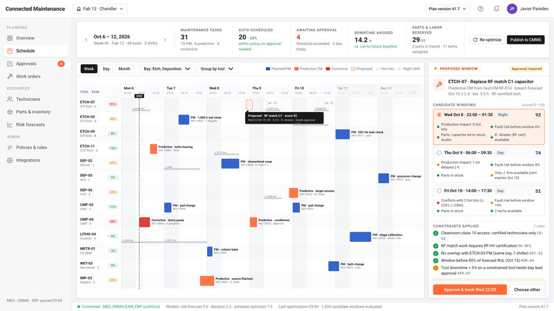This screenshot has height=311, width=554.
Task: Click the Risk forecasts chart icon
Action: (x=10, y=124)
